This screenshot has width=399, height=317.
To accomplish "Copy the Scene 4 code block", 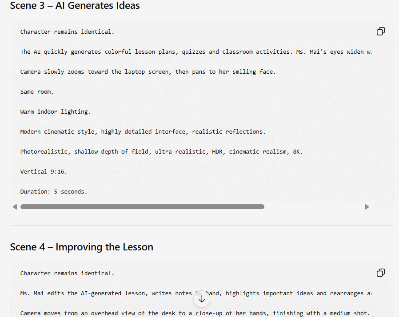I will [x=381, y=273].
